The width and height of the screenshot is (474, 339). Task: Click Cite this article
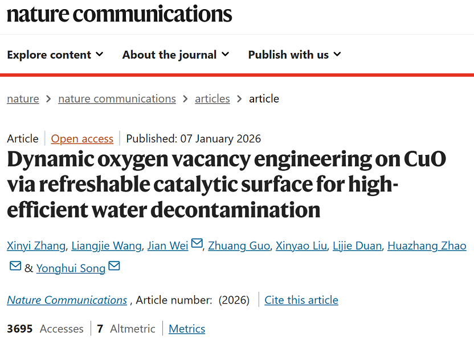click(x=301, y=300)
